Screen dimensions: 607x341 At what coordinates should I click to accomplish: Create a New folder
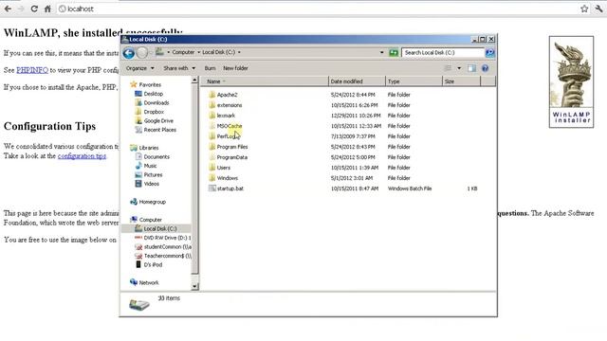click(x=235, y=68)
